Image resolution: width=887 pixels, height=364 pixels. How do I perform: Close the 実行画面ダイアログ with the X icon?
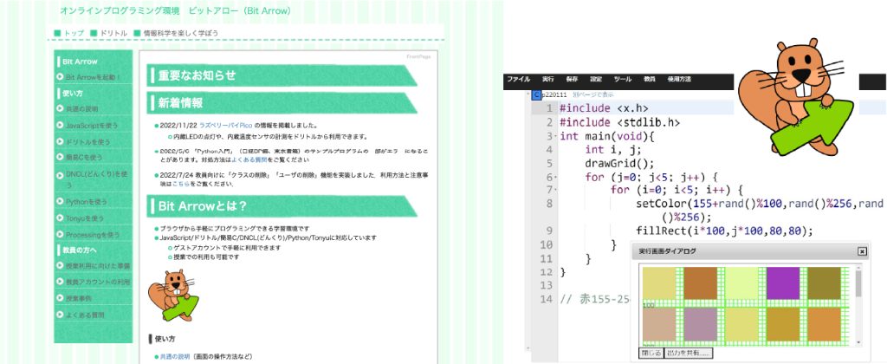click(x=862, y=251)
